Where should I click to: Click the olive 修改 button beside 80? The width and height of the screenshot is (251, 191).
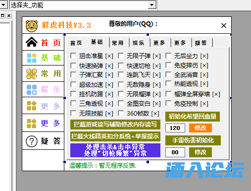201,152
